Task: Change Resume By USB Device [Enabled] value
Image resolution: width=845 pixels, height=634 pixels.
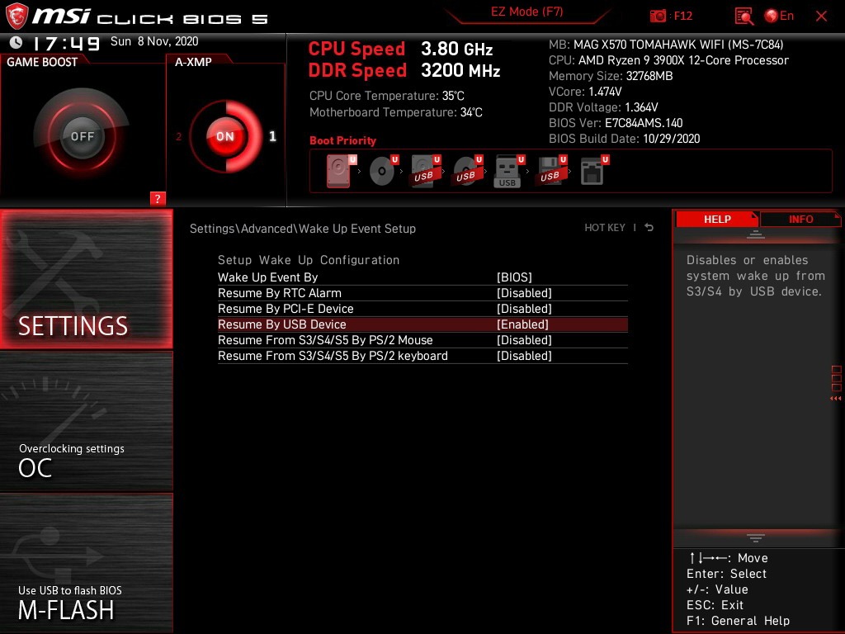Action: [x=522, y=324]
